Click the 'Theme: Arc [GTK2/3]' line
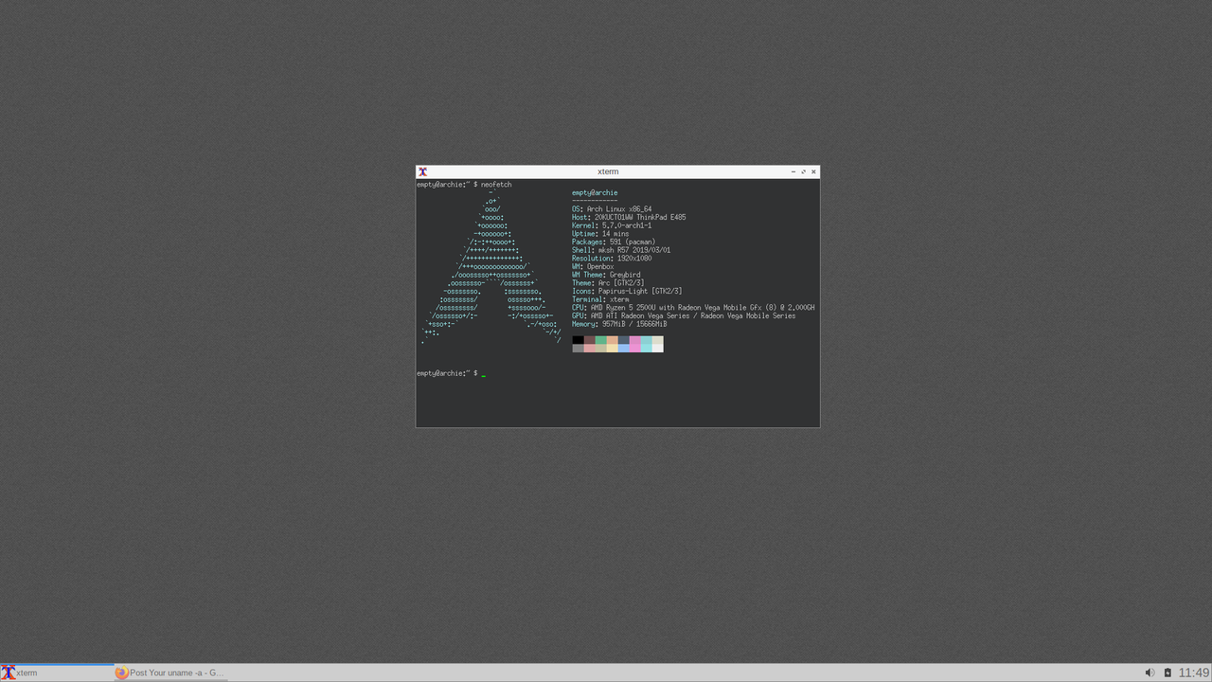The image size is (1212, 682). click(x=608, y=283)
